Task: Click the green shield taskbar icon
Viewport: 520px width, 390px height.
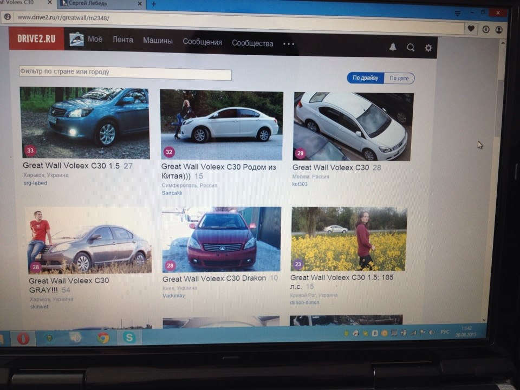Action: (49, 339)
